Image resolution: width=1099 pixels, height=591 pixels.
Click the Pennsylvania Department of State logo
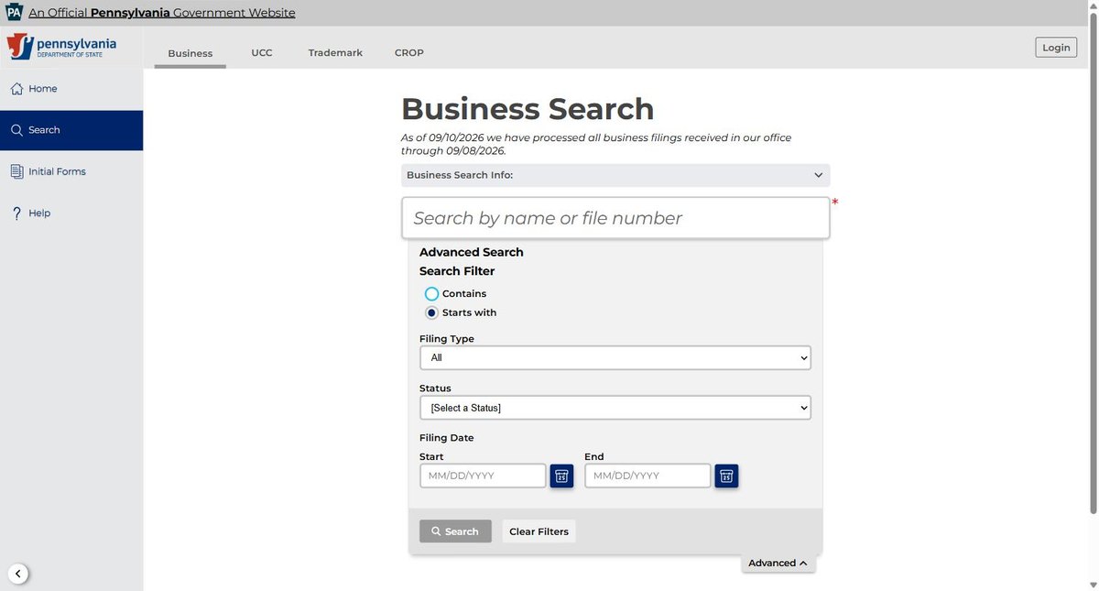pyautogui.click(x=62, y=47)
